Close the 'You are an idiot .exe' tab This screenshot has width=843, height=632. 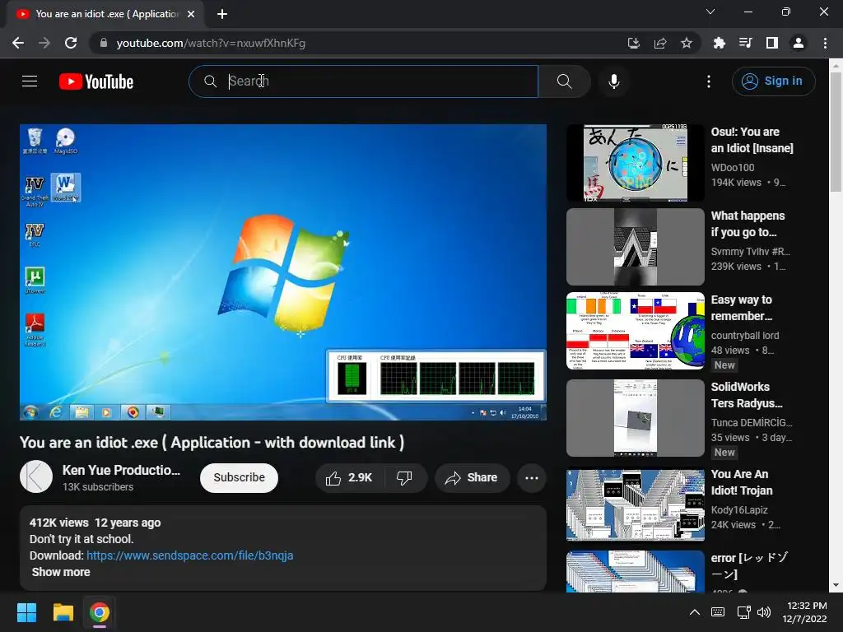click(191, 14)
